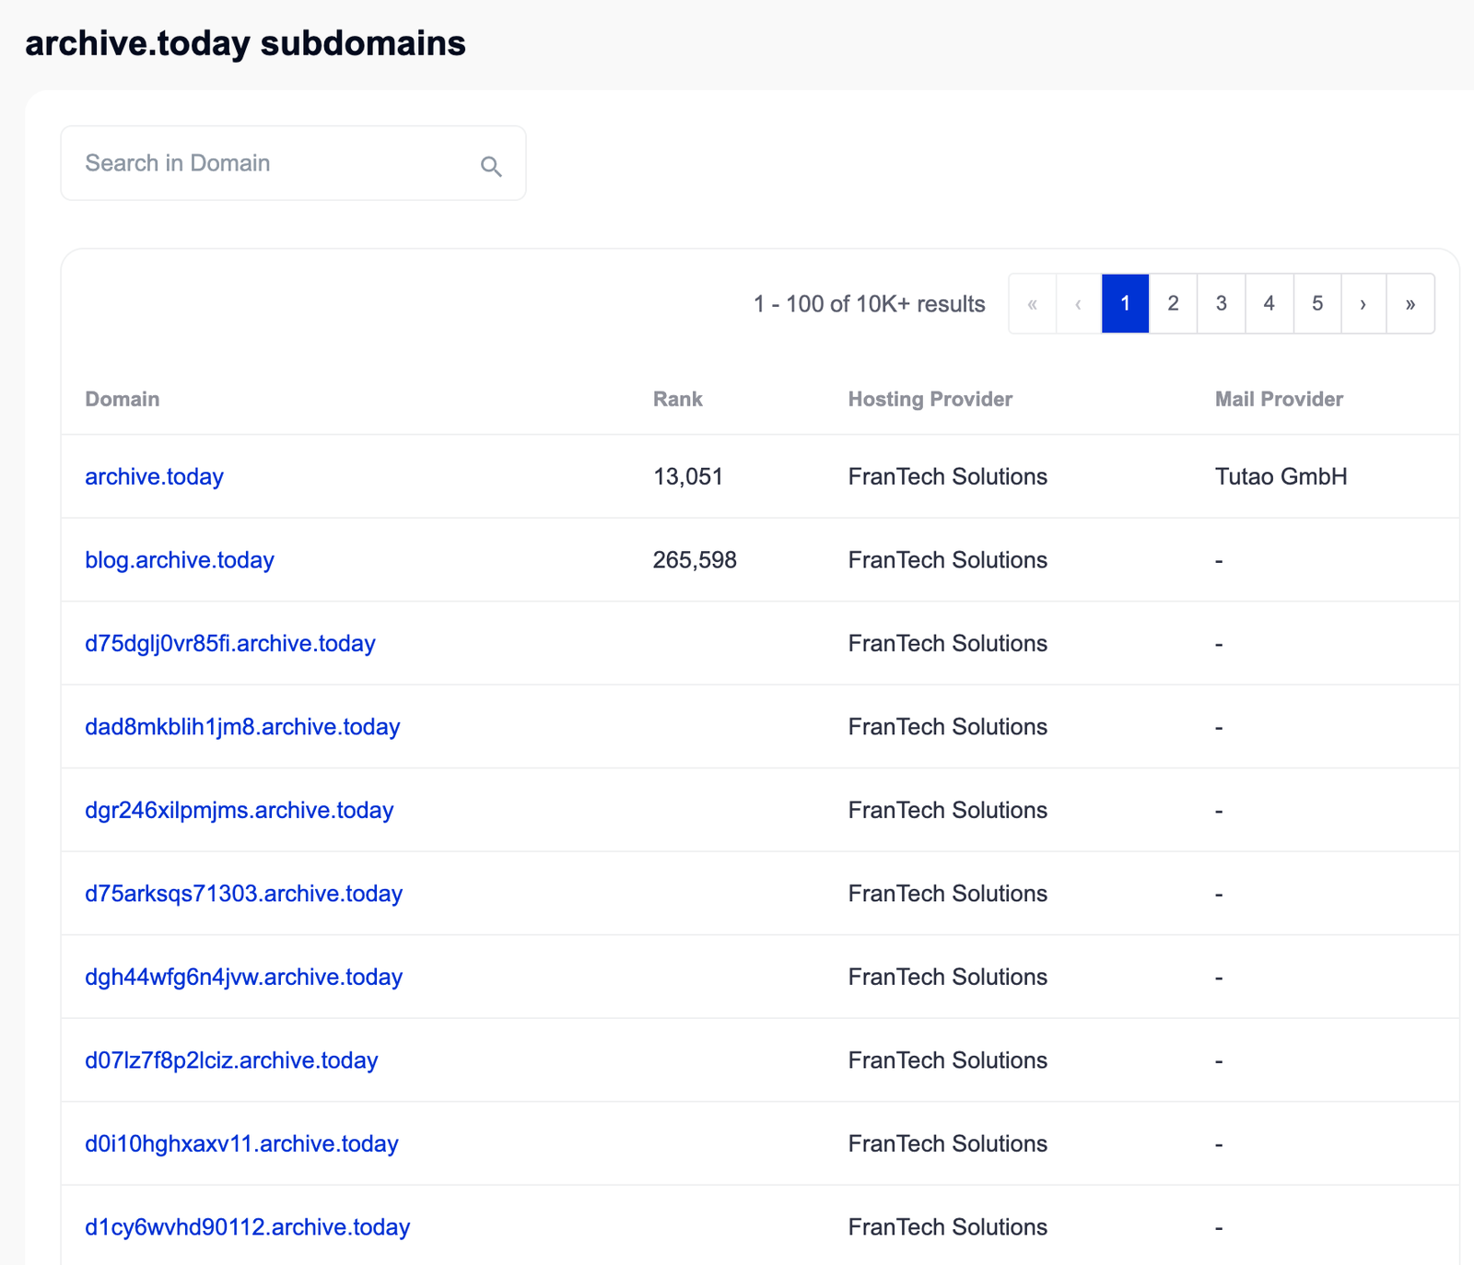Go to results page 2

pos(1174,303)
